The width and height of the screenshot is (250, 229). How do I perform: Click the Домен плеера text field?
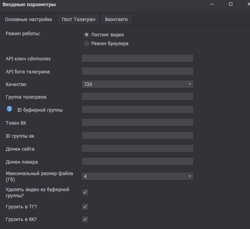click(137, 161)
